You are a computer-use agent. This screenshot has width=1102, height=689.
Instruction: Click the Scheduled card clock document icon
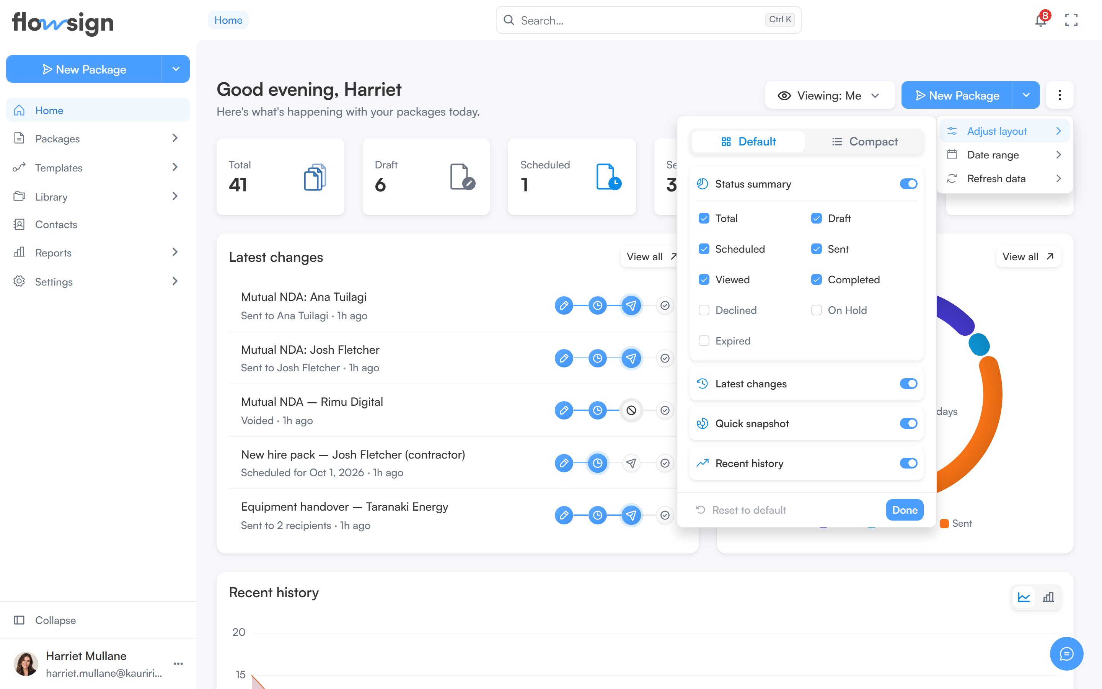tap(609, 177)
